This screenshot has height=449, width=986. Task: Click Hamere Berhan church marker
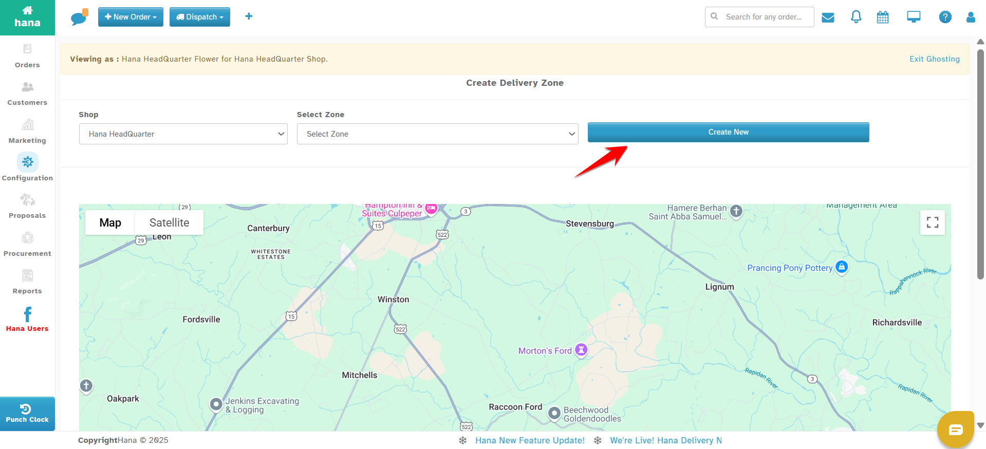tap(736, 211)
